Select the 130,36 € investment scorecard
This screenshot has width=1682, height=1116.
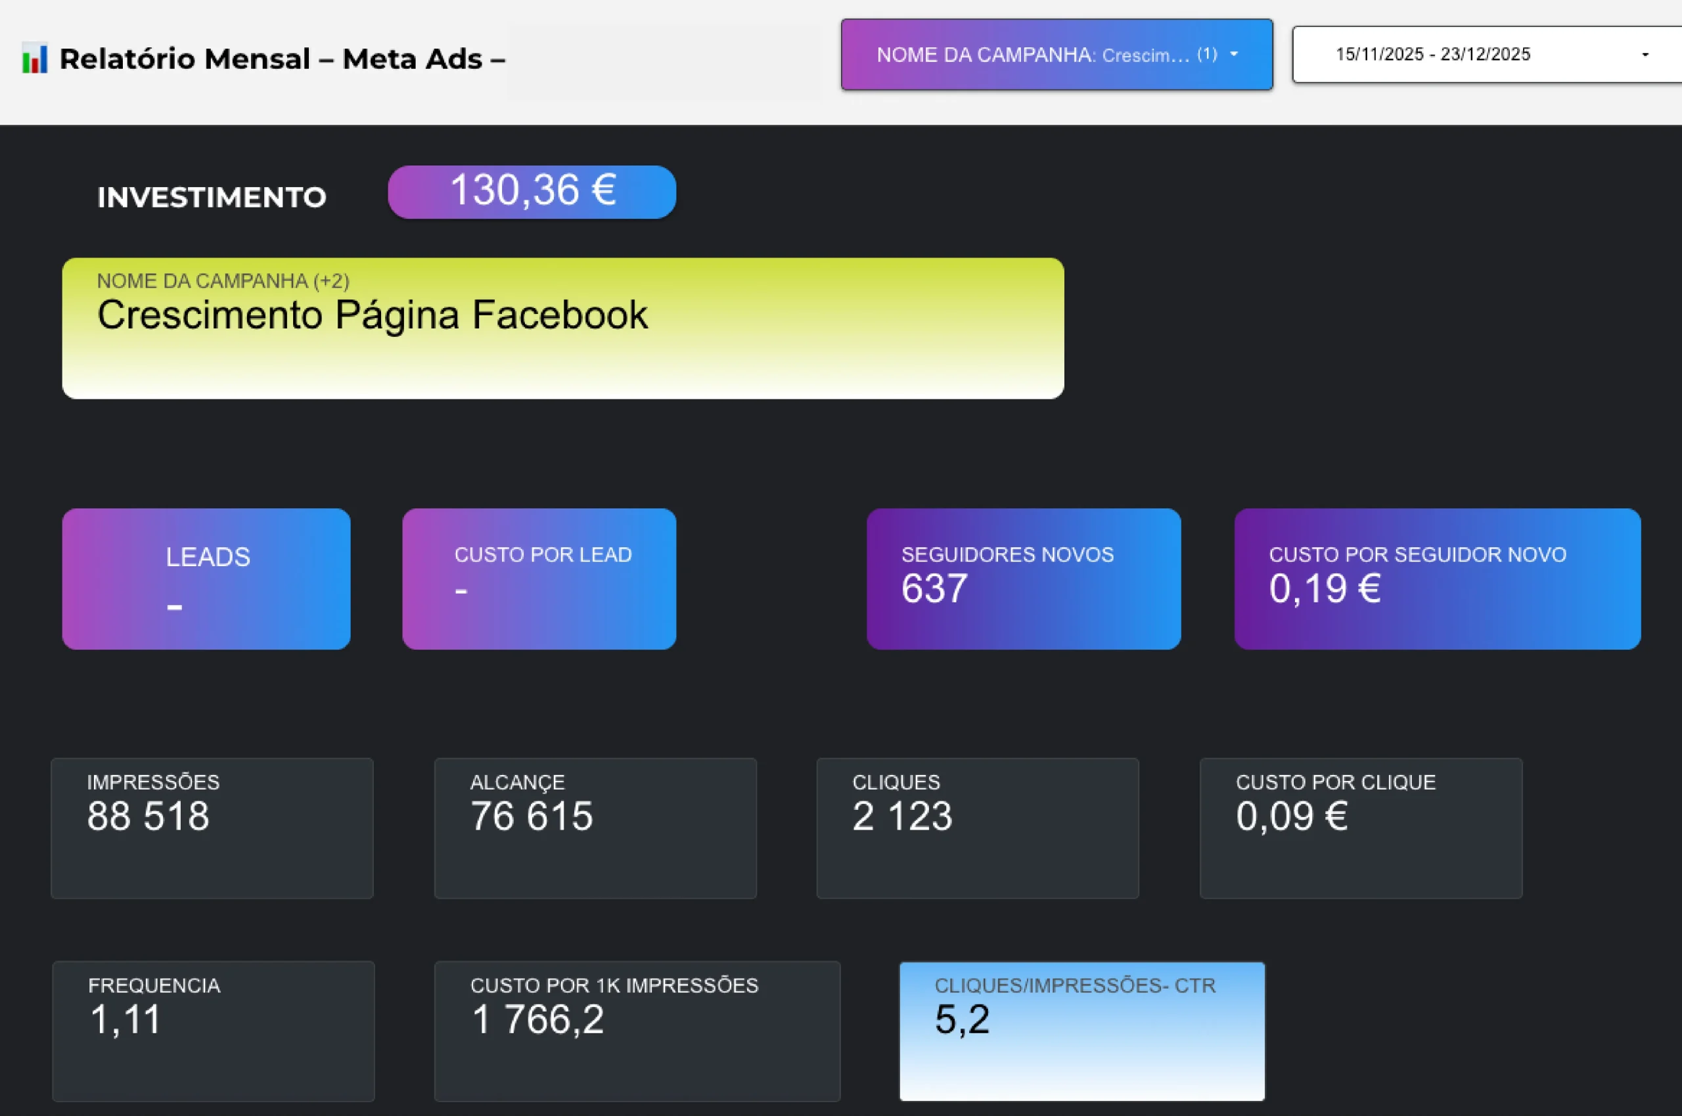pos(532,191)
